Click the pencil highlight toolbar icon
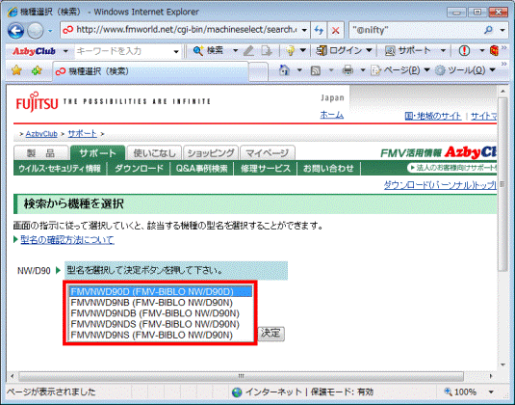This screenshot has width=515, height=405. pos(249,51)
